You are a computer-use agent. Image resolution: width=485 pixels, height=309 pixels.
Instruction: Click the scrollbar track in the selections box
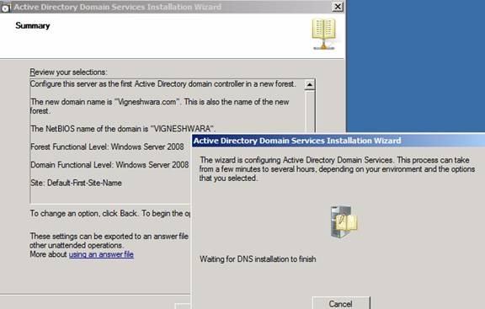pyautogui.click(x=310, y=111)
